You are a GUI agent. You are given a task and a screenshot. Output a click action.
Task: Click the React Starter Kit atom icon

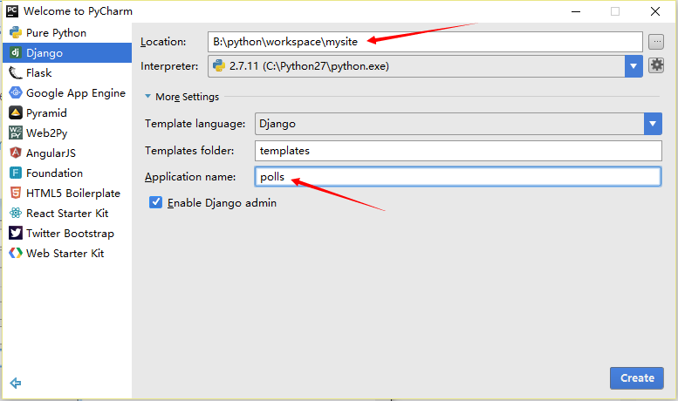16,213
